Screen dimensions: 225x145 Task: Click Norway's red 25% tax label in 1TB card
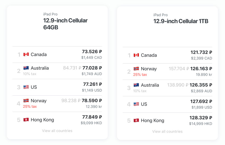(140, 75)
